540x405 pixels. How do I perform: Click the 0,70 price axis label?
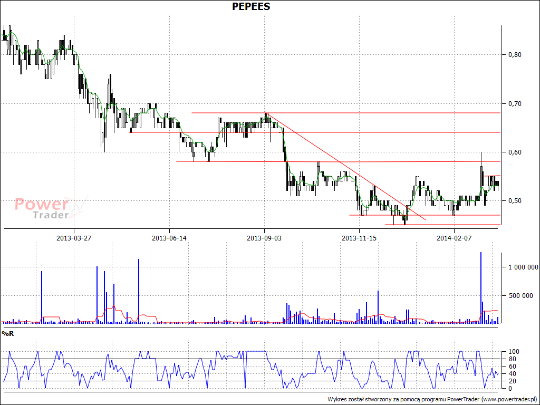[x=515, y=104]
